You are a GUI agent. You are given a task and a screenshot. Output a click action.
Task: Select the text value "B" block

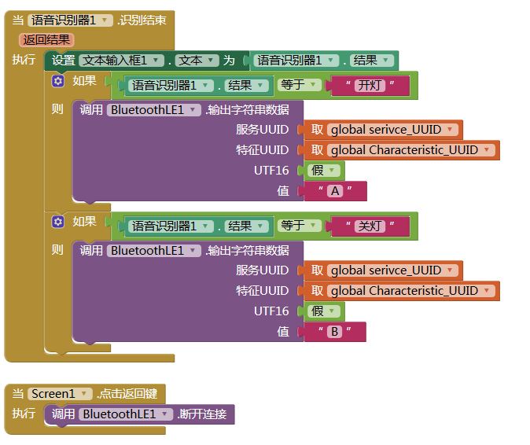pyautogui.click(x=335, y=332)
